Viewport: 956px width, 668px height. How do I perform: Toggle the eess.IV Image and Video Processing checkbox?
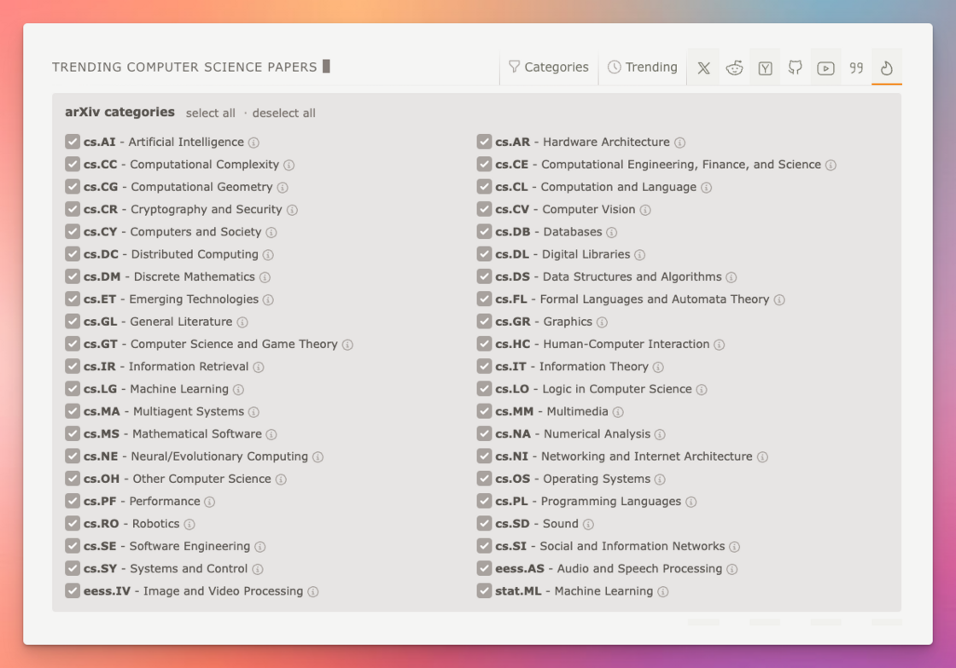tap(73, 591)
